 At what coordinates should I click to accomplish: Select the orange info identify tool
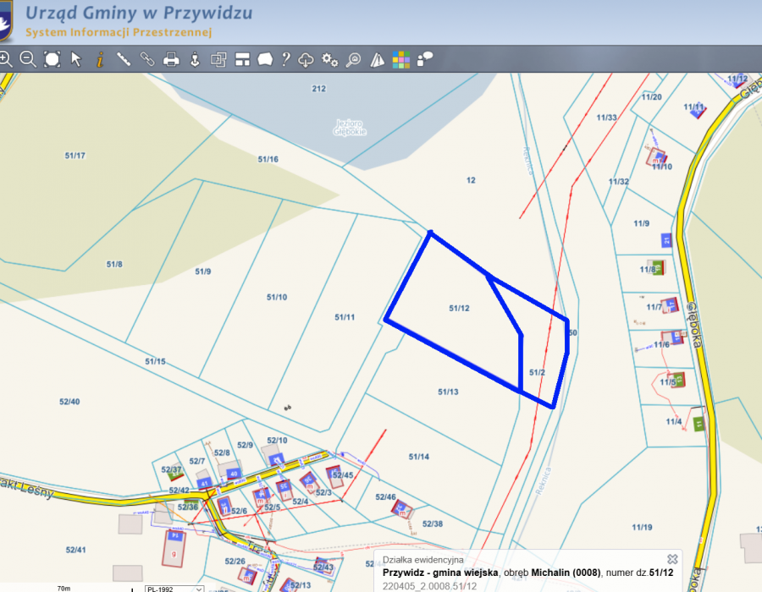coord(100,59)
